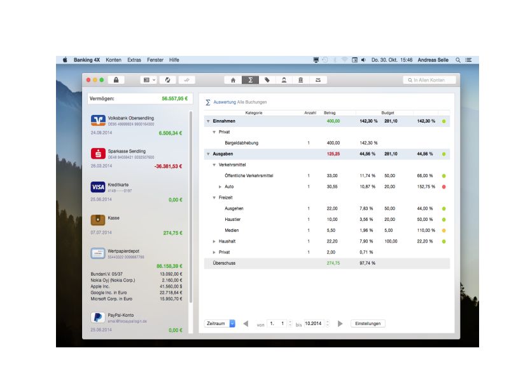Collapse the Ausgaben row
This screenshot has width=509, height=381.
(208, 154)
